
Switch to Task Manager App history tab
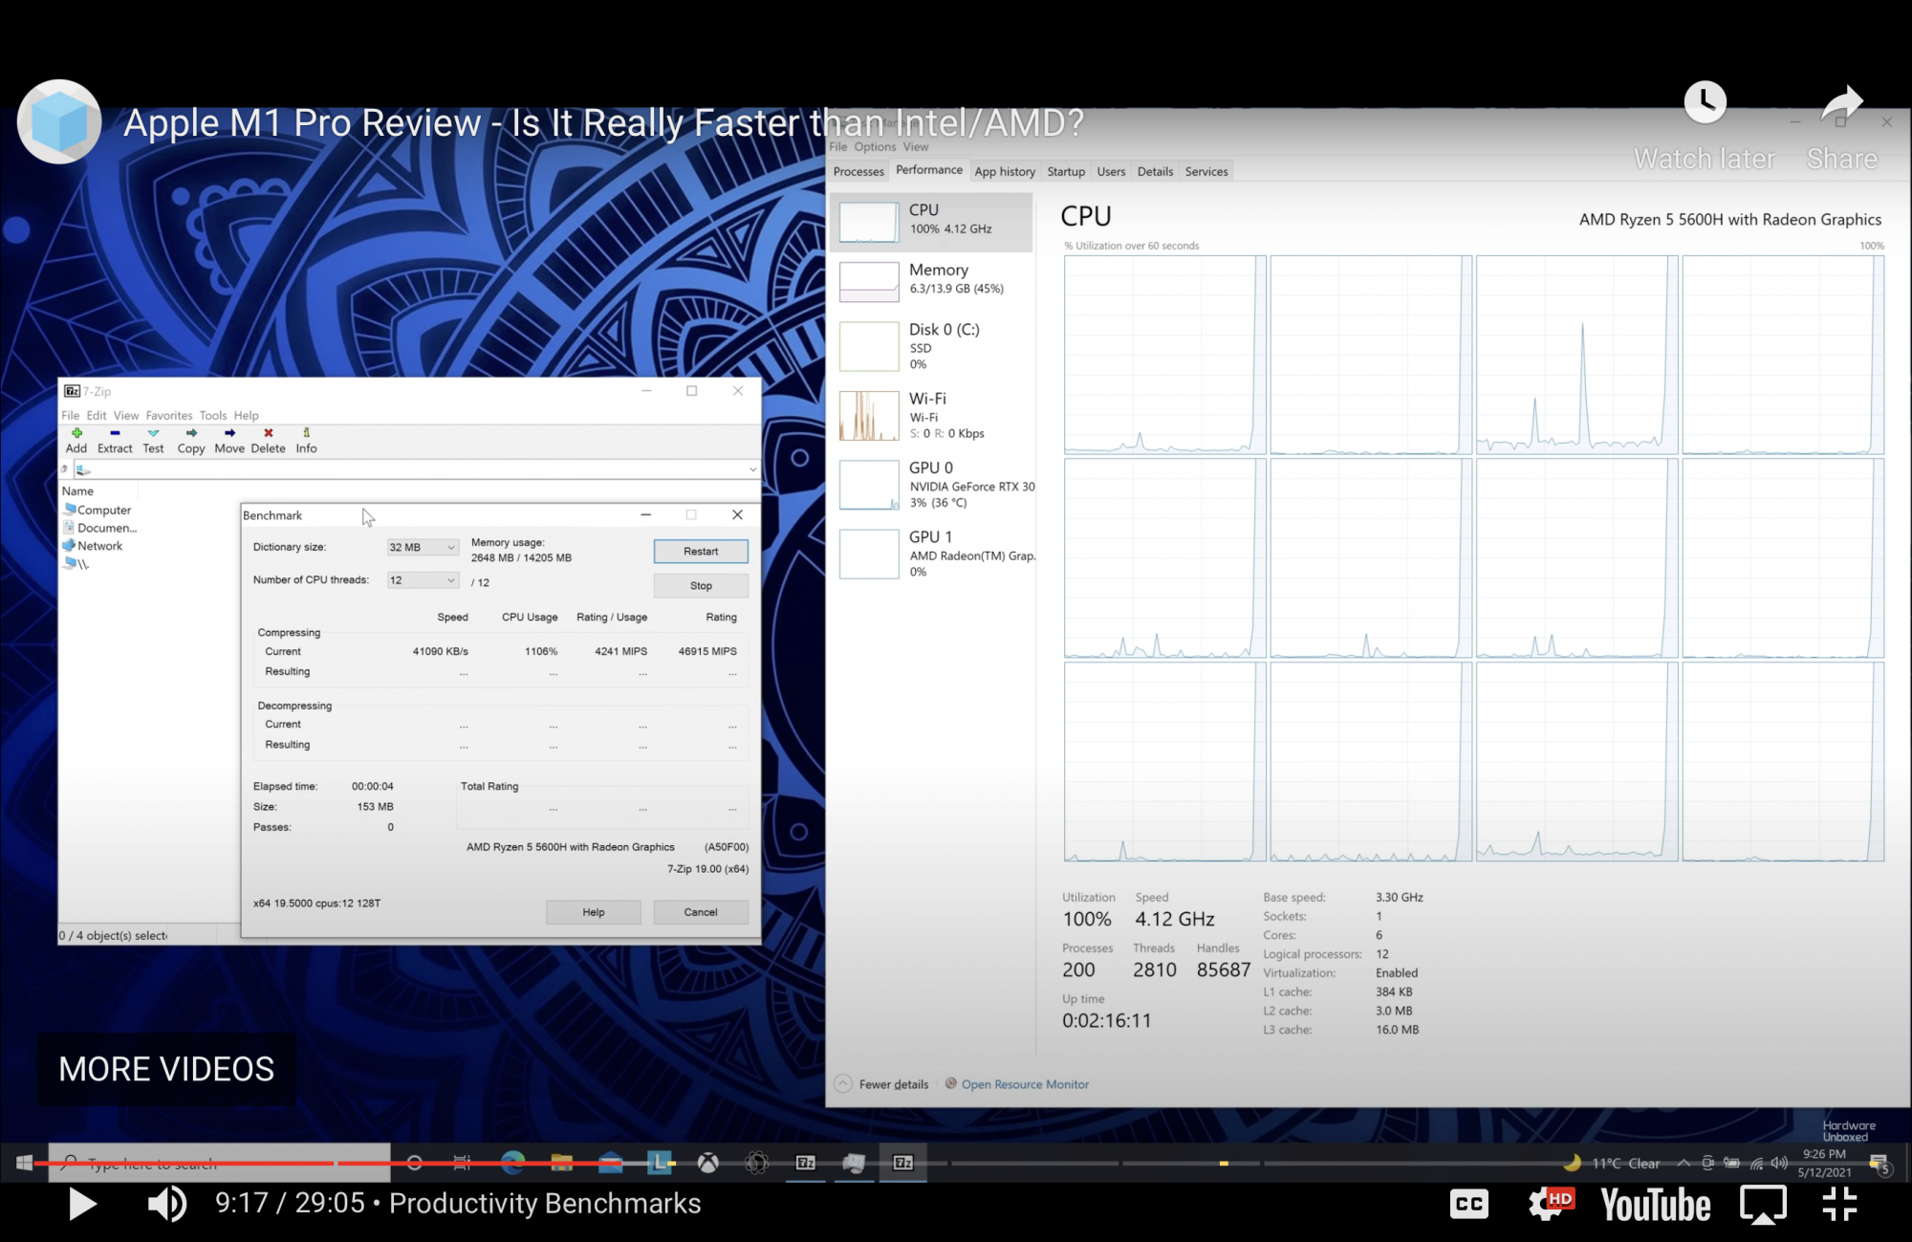1005,171
